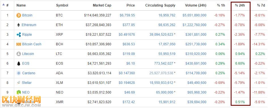The width and height of the screenshot is (269, 108).
Task: Open the Bitcoin name link
Action: point(27,15)
